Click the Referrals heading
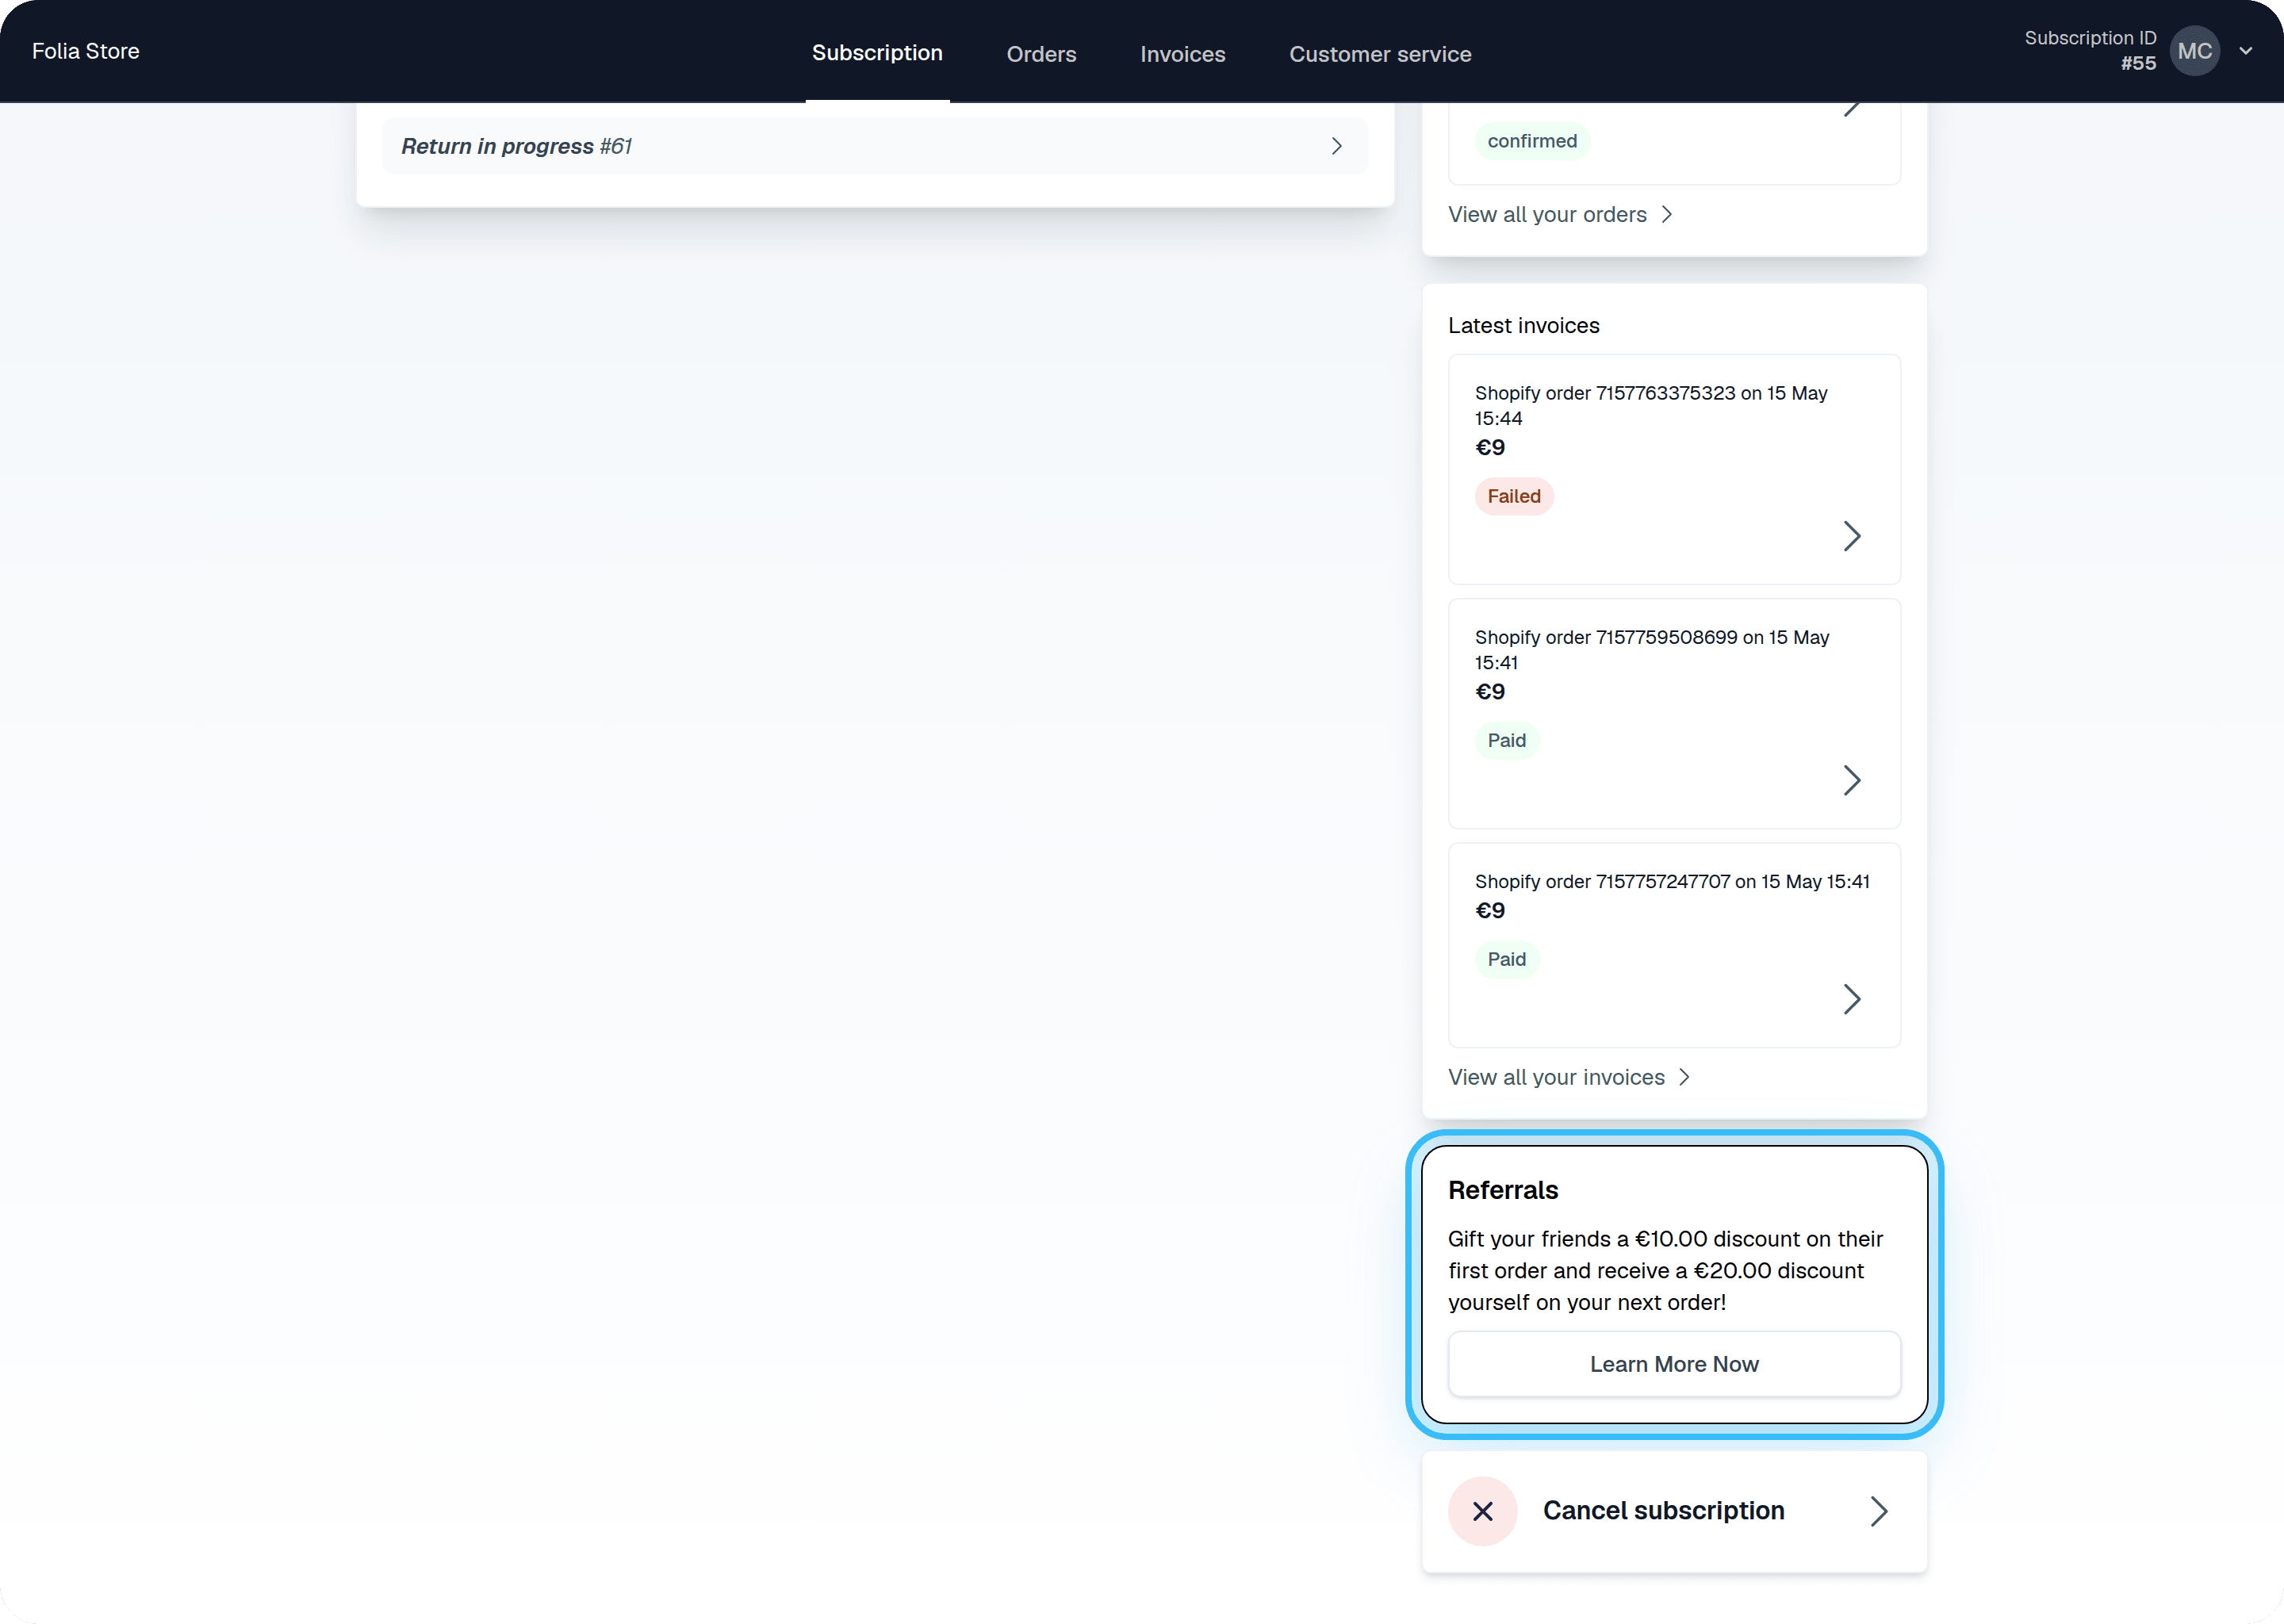This screenshot has width=2284, height=1624. tap(1503, 1190)
